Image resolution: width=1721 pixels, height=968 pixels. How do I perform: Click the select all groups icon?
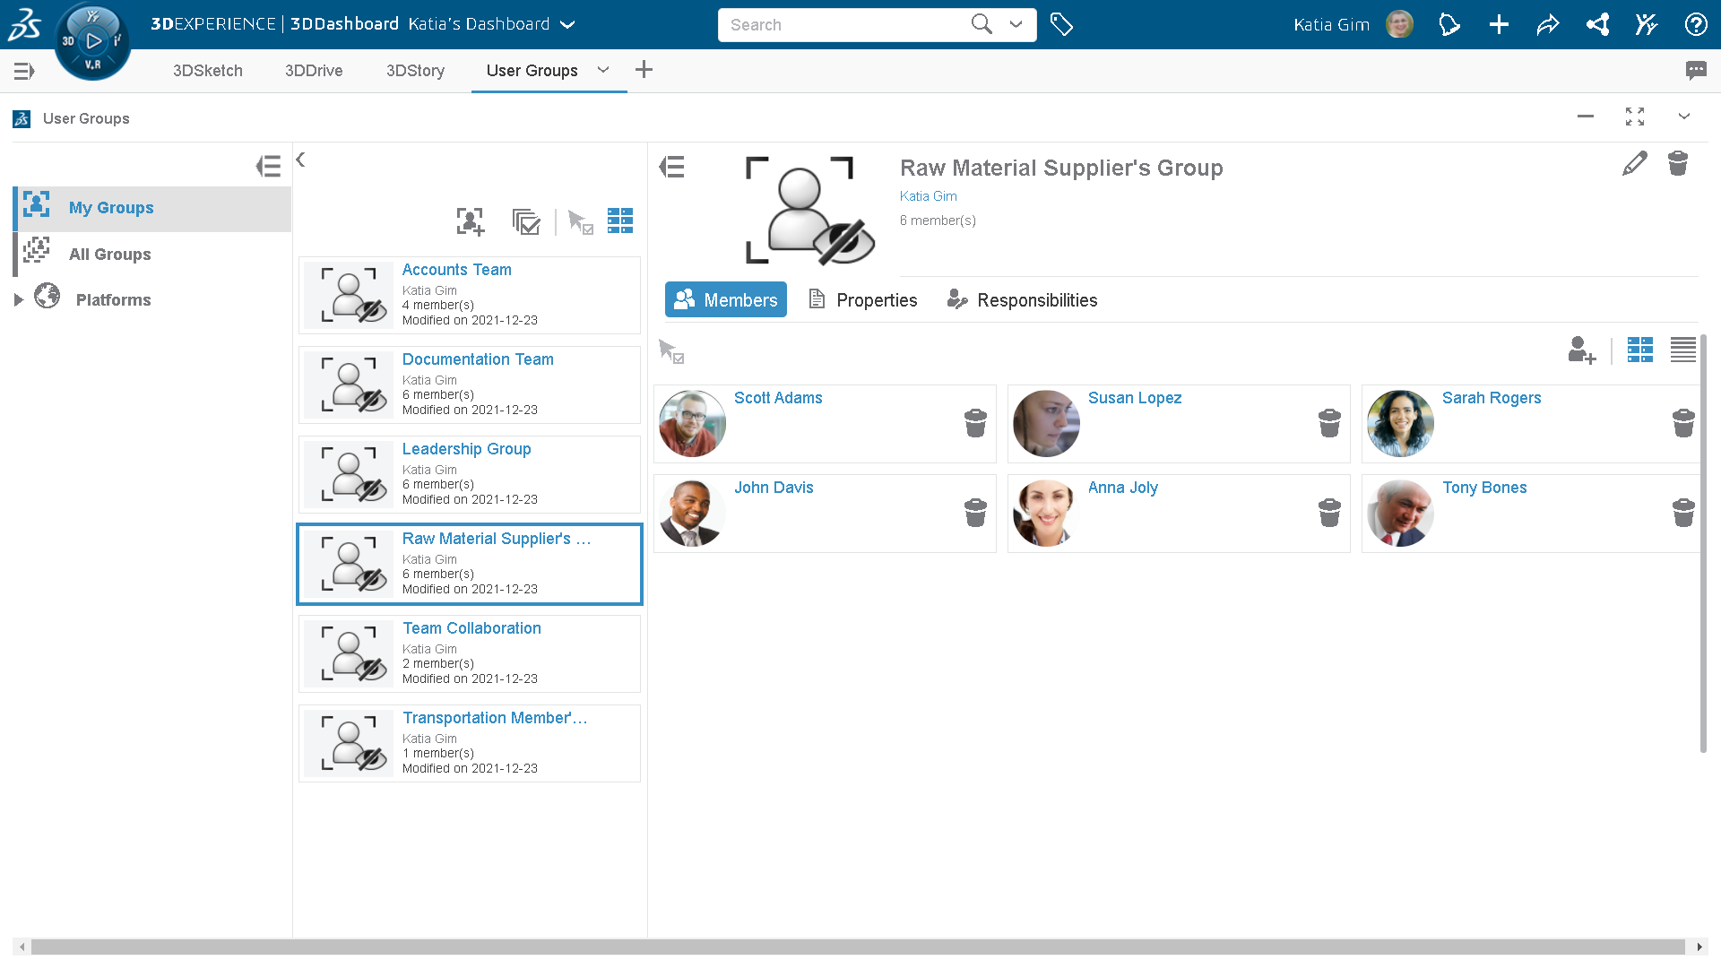click(526, 221)
